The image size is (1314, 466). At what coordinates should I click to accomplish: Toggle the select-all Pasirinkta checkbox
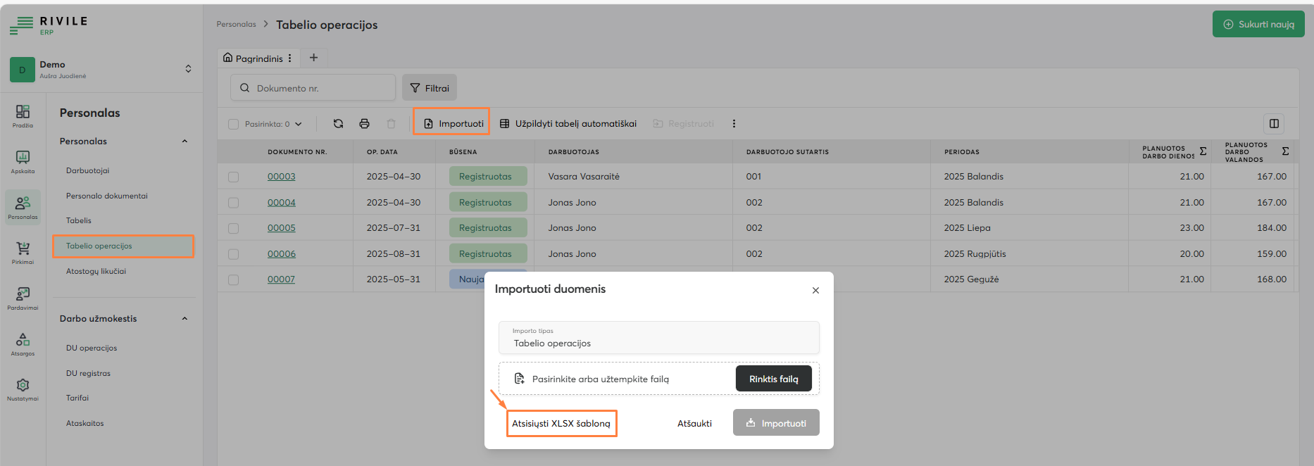[233, 125]
